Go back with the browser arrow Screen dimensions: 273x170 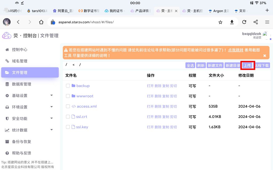pos(18,22)
